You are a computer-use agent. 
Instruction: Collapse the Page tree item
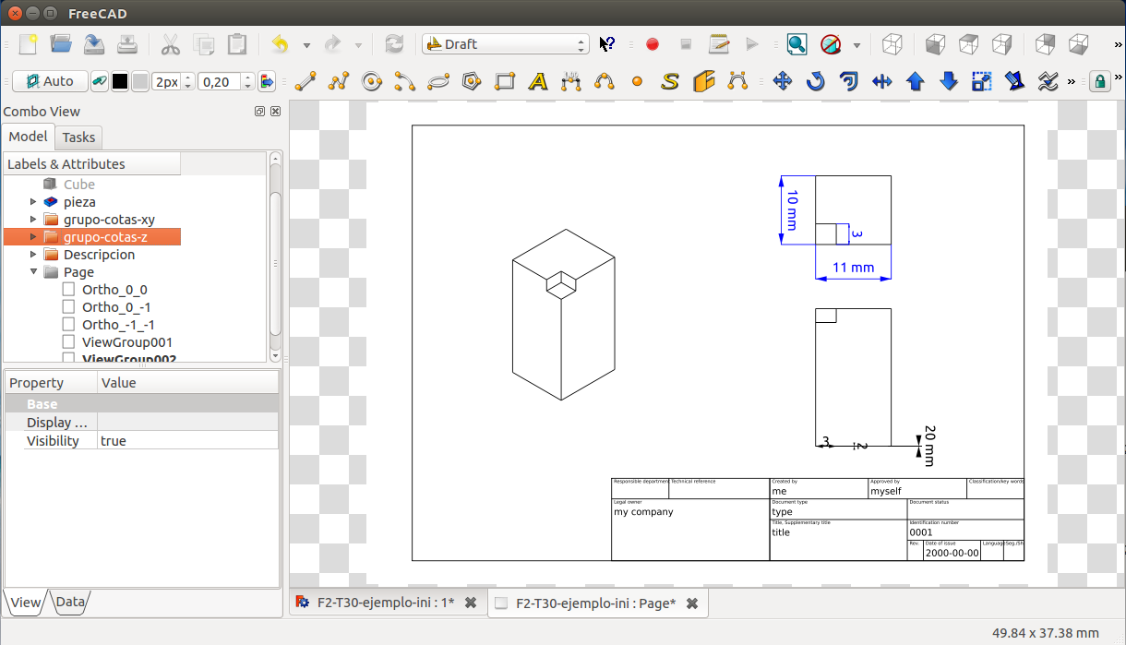[34, 272]
